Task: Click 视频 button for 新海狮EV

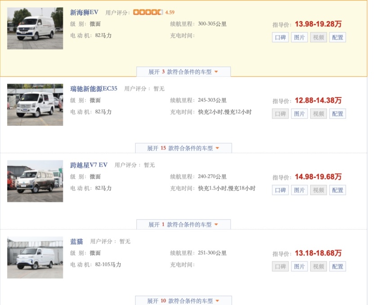Action: point(318,37)
